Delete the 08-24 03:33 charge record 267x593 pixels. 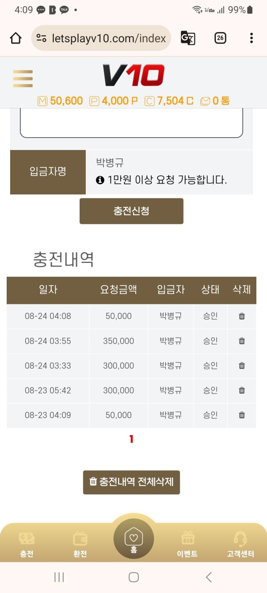[x=242, y=366]
